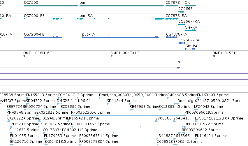
Task: Select the DME1-015F11 clone label
Action: 225,53
